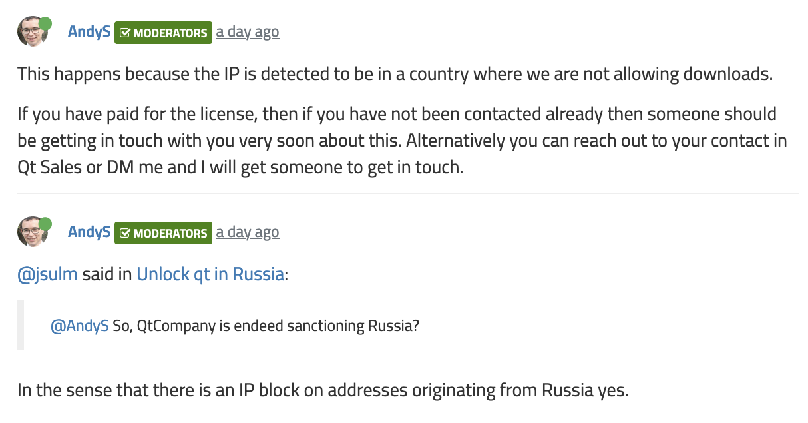Click the reply text about IP block on addresses
Screen dimensions: 808x423
pos(323,390)
